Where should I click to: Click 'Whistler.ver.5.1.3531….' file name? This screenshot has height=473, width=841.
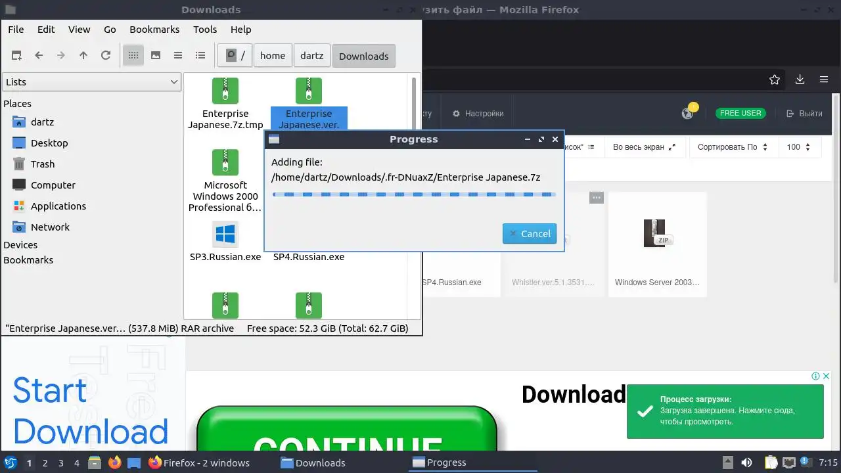click(553, 282)
